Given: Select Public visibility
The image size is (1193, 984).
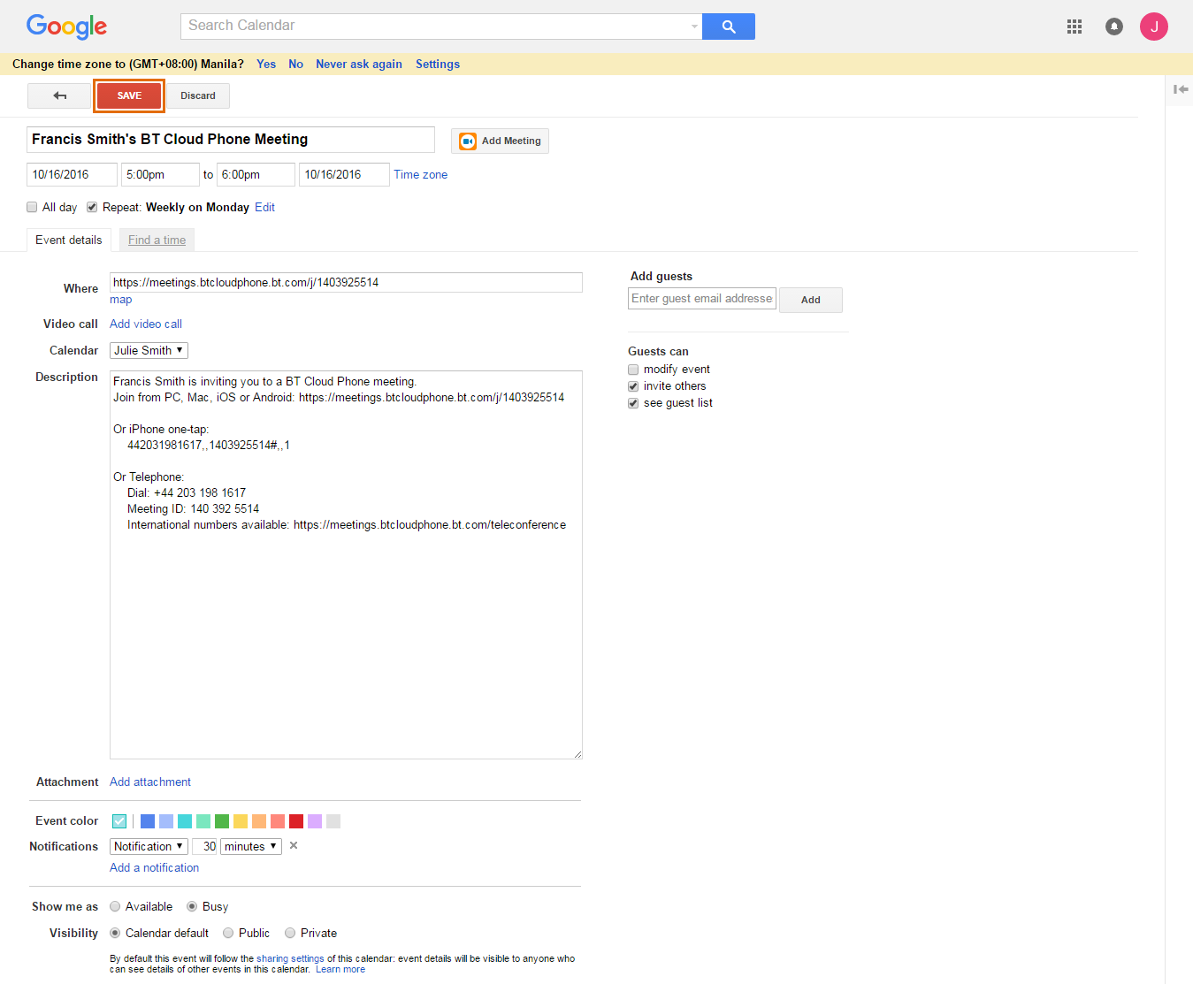Looking at the screenshot, I should [228, 933].
